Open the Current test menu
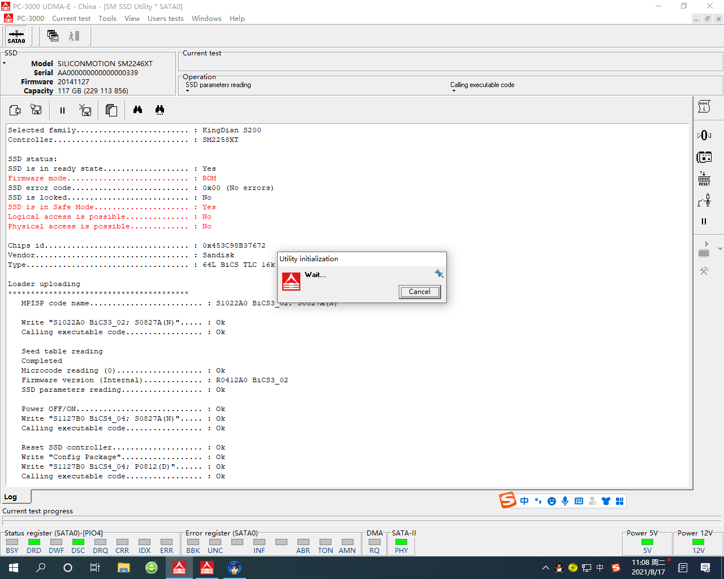This screenshot has height=579, width=724. (x=71, y=19)
